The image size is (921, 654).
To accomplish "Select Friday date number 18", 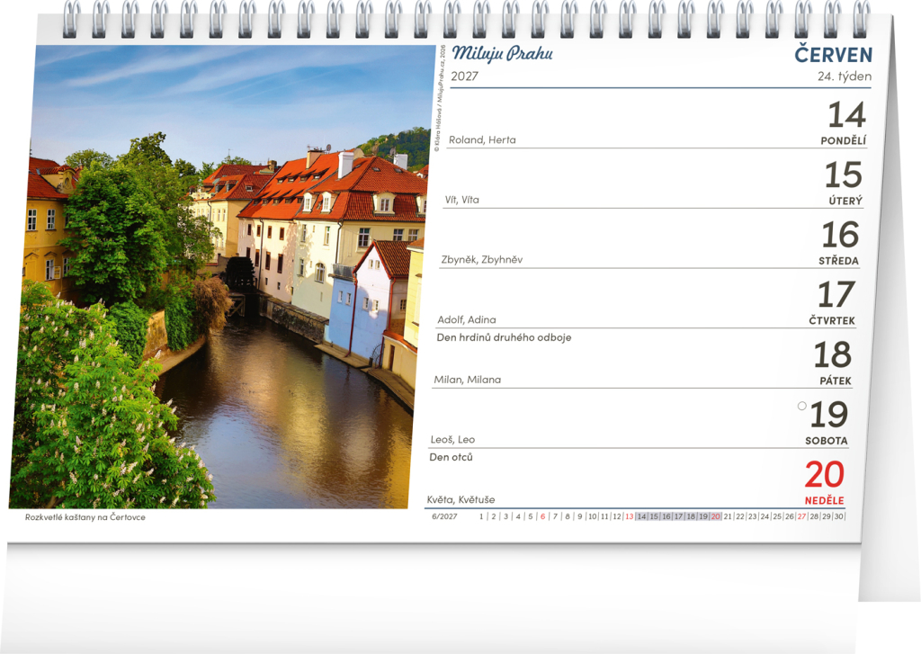I will coord(832,354).
